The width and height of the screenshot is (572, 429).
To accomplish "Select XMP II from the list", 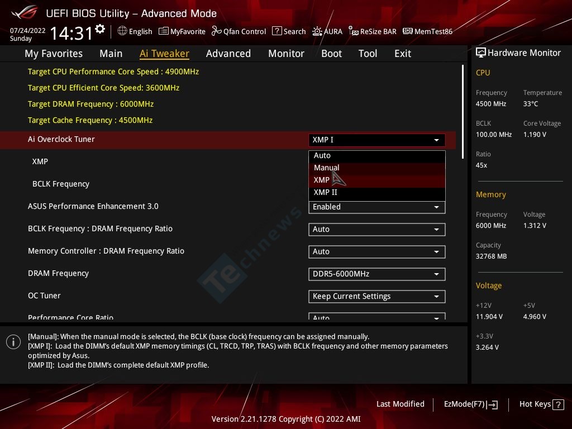I will (x=377, y=192).
